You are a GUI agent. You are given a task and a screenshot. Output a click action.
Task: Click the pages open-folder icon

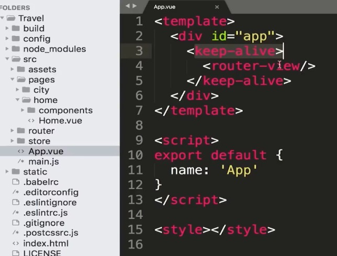tap(21, 79)
